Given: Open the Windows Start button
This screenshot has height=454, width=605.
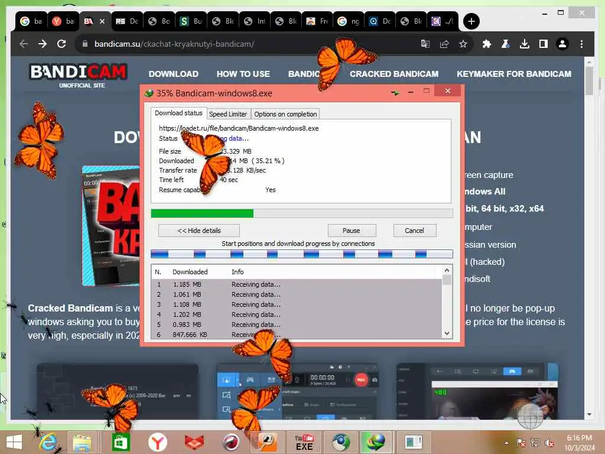Looking at the screenshot, I should pos(14,442).
